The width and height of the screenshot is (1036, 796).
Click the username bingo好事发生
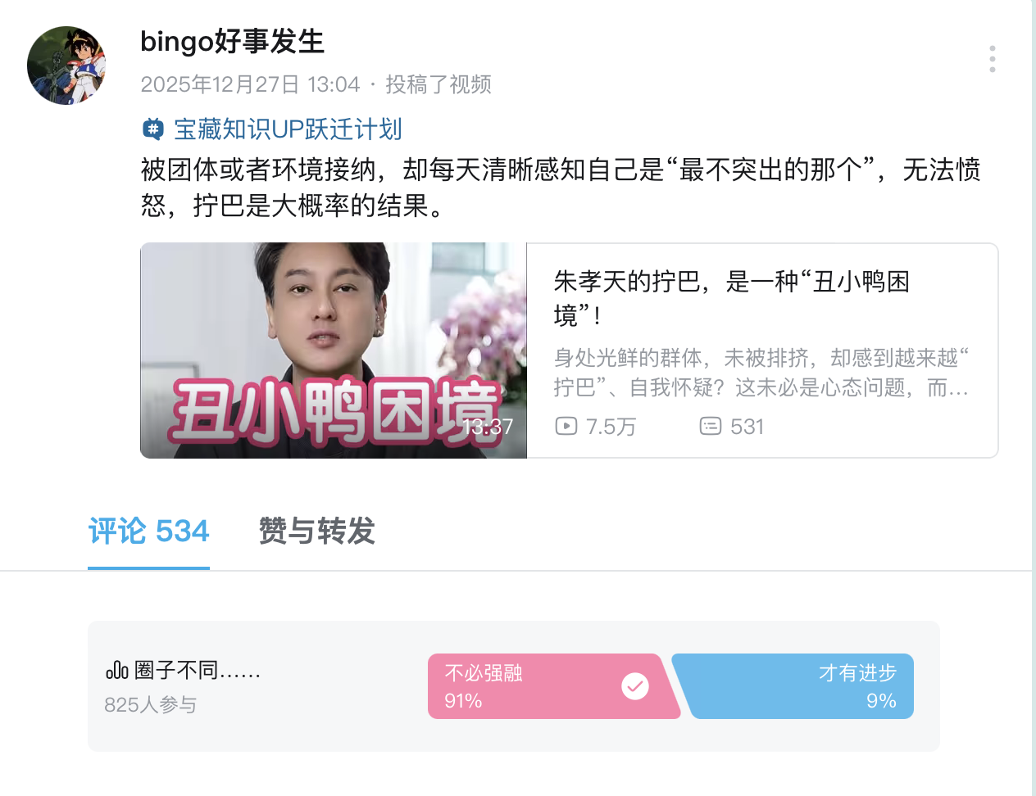(x=232, y=41)
